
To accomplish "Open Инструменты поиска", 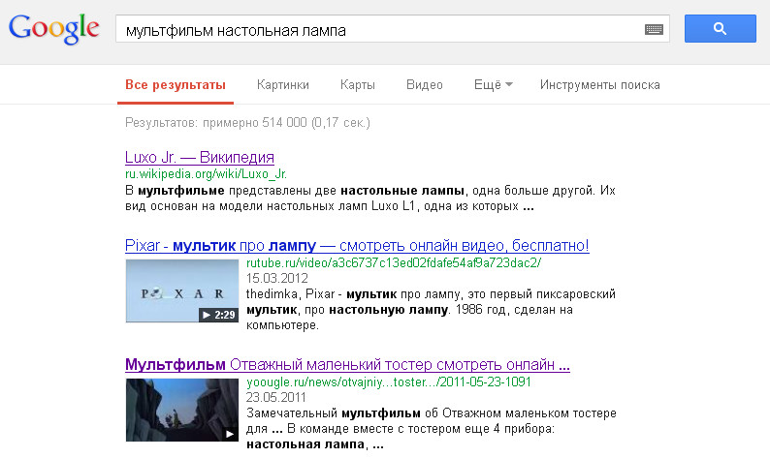I will click(x=599, y=85).
